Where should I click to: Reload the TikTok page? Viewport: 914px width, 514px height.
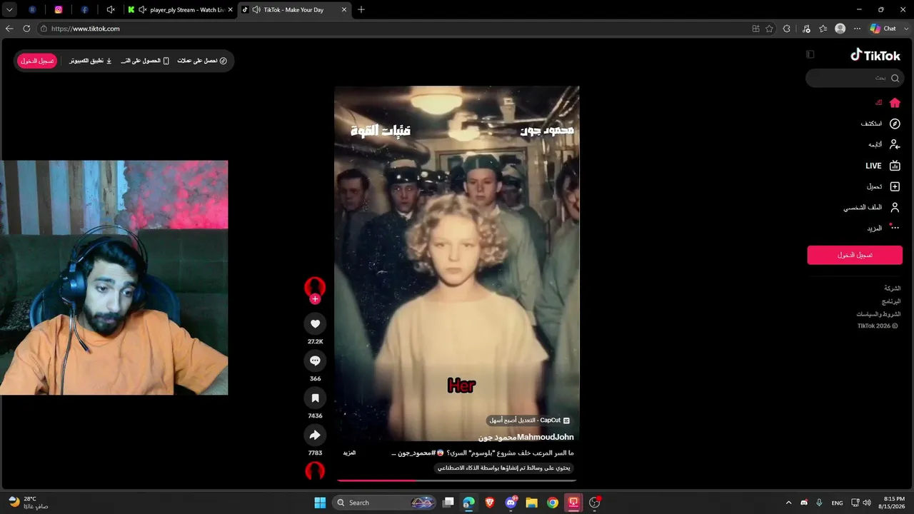coord(26,29)
